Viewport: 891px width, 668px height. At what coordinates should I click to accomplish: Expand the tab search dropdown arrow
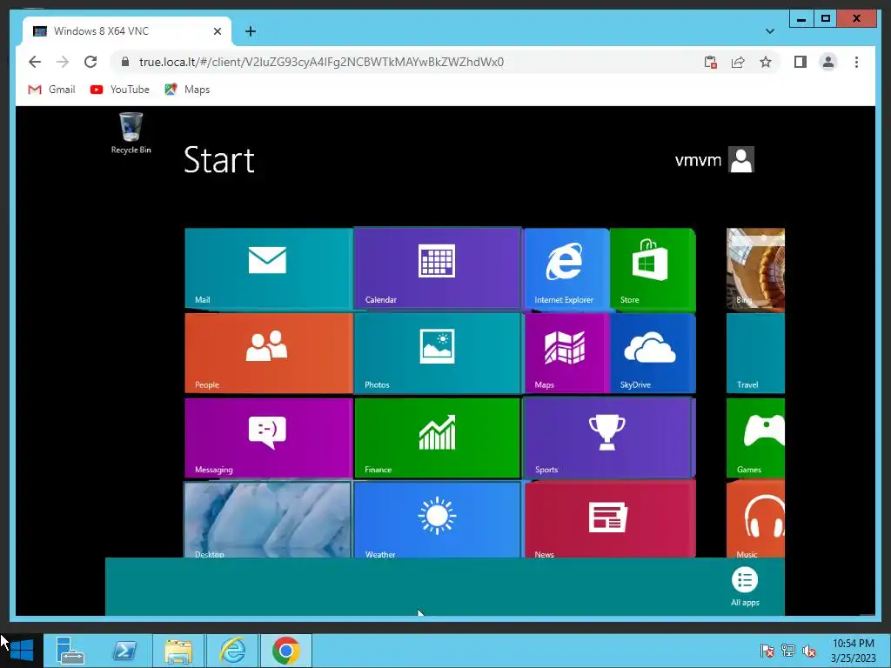(x=770, y=31)
